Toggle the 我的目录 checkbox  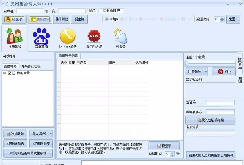coord(9,73)
